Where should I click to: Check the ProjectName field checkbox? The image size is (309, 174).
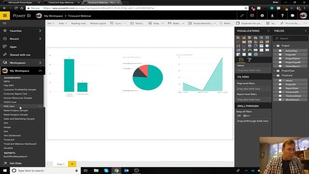coord(280,58)
